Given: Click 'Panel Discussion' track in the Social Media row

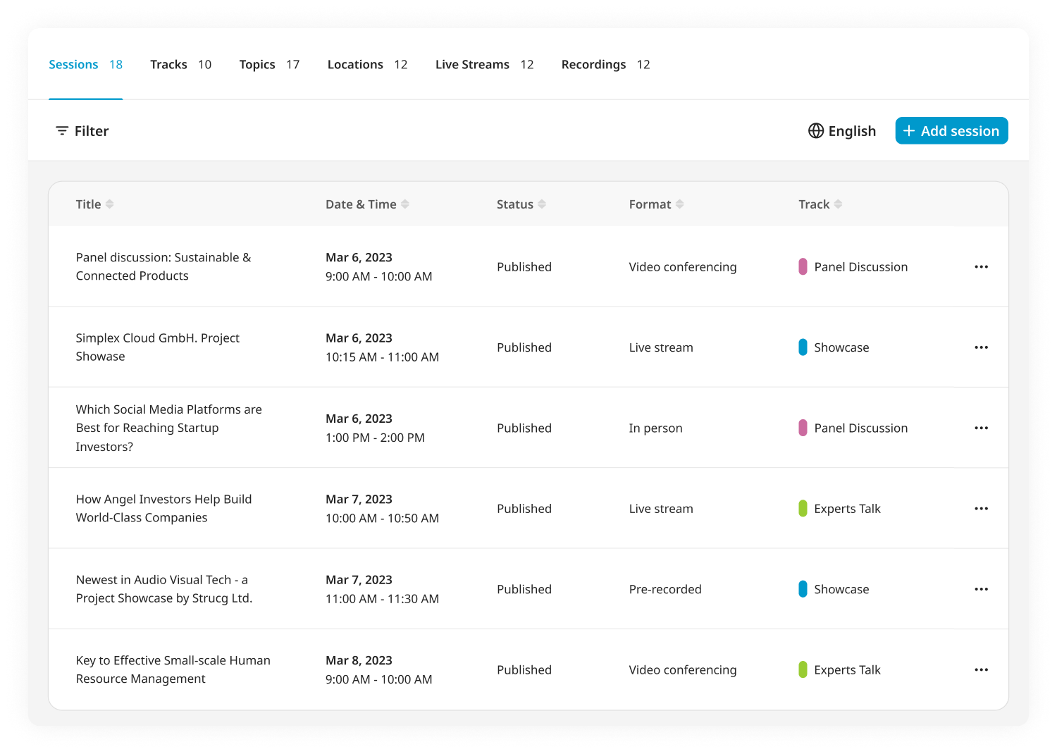Looking at the screenshot, I should pos(861,428).
